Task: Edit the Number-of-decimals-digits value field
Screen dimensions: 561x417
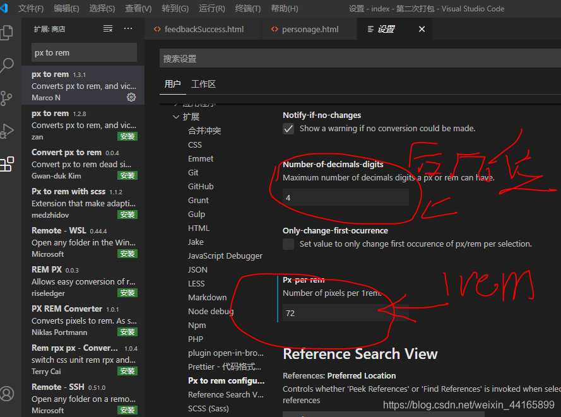Action: 346,197
